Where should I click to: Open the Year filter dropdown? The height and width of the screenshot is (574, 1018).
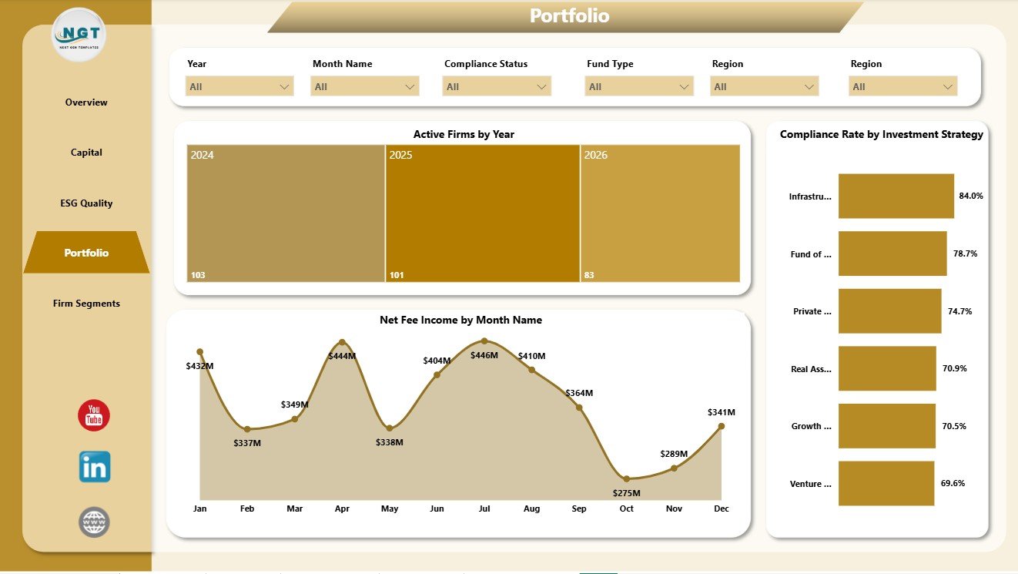click(239, 86)
